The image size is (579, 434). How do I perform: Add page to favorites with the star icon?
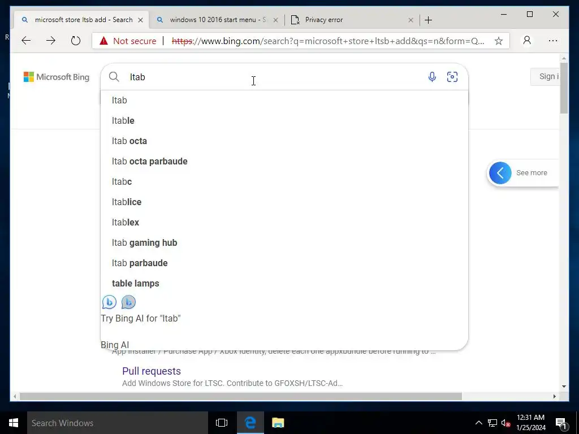(x=499, y=41)
